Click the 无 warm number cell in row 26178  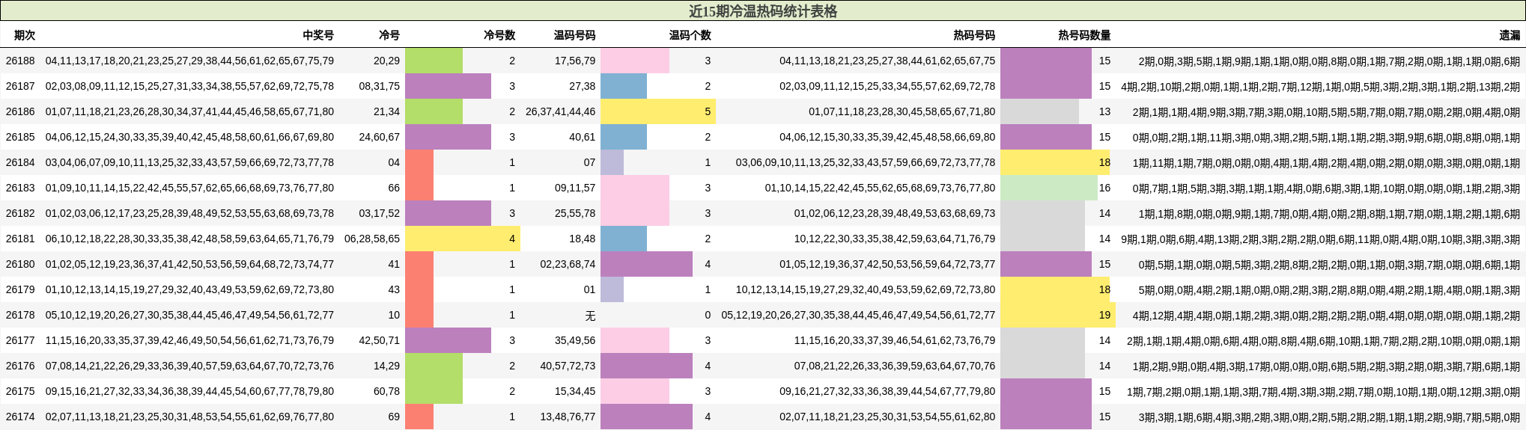[590, 316]
